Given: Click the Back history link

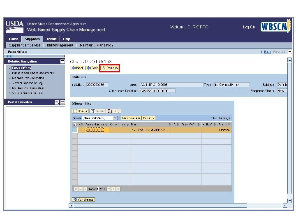Looking at the screenshot, I should (x=267, y=52).
